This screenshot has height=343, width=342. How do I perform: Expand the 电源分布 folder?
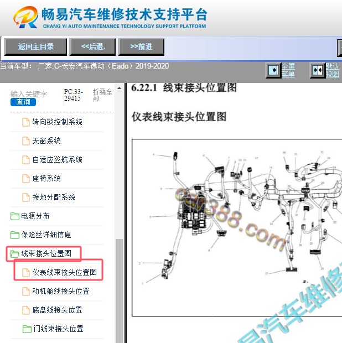point(35,216)
